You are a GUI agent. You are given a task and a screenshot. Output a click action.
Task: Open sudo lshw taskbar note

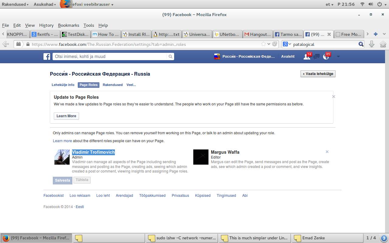182,238
